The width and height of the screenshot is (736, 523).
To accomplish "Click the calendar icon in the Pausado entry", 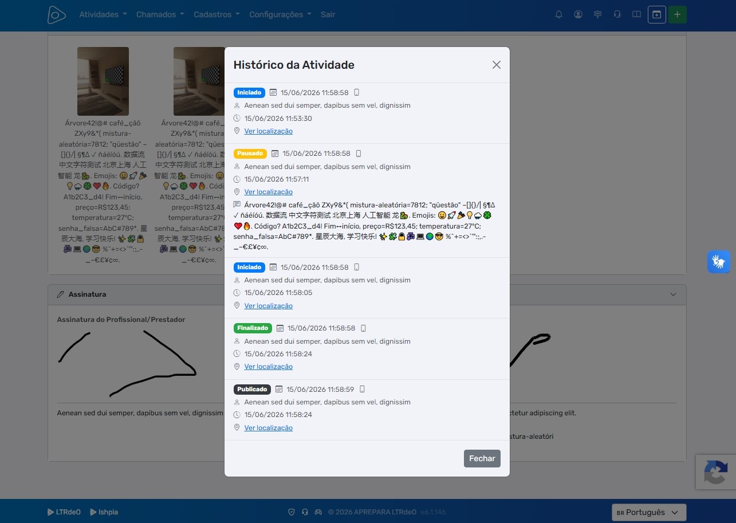I will coord(275,154).
